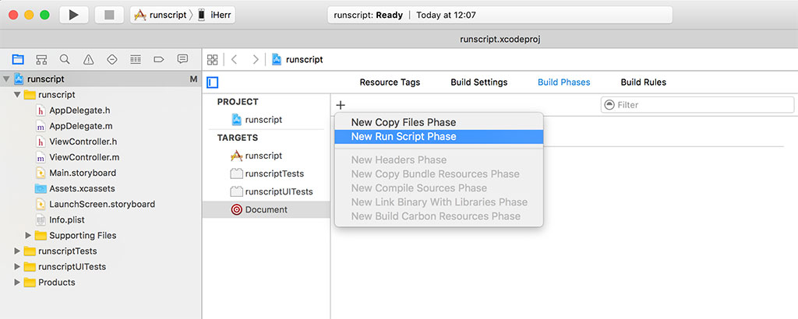Select the runscriptTests target

click(x=267, y=174)
